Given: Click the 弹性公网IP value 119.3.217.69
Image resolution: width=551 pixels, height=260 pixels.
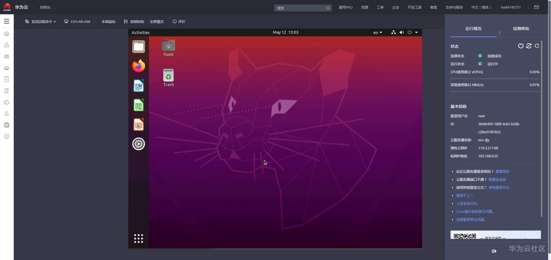Looking at the screenshot, I should tap(488, 148).
